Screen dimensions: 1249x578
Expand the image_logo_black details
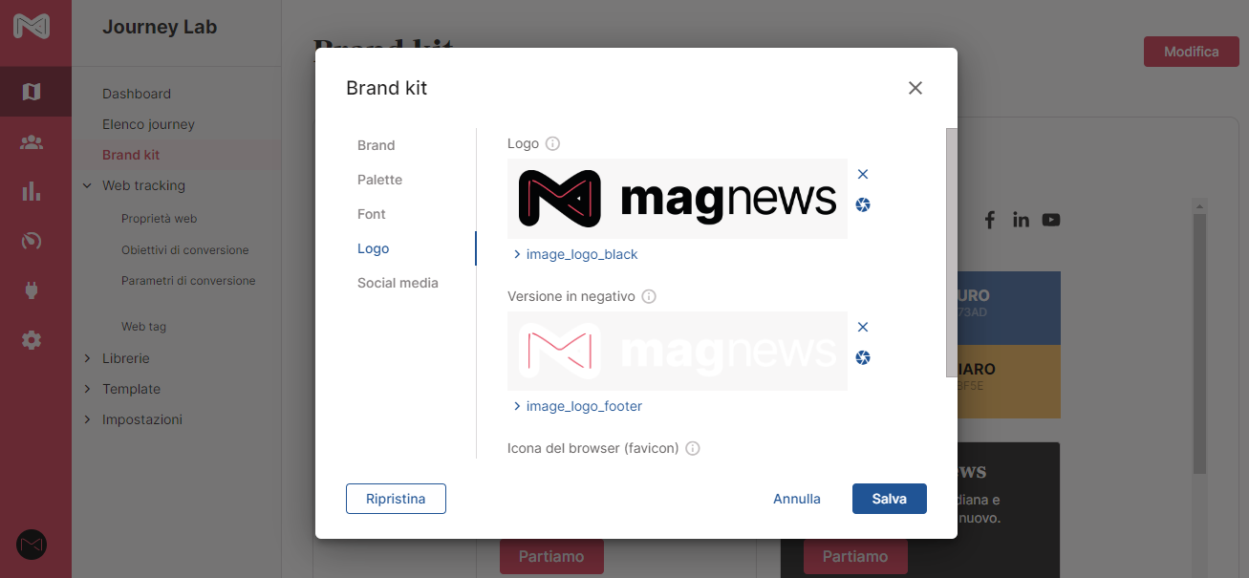click(575, 254)
